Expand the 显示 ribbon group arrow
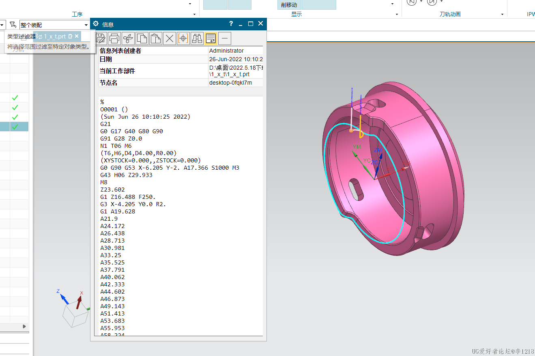 397,14
